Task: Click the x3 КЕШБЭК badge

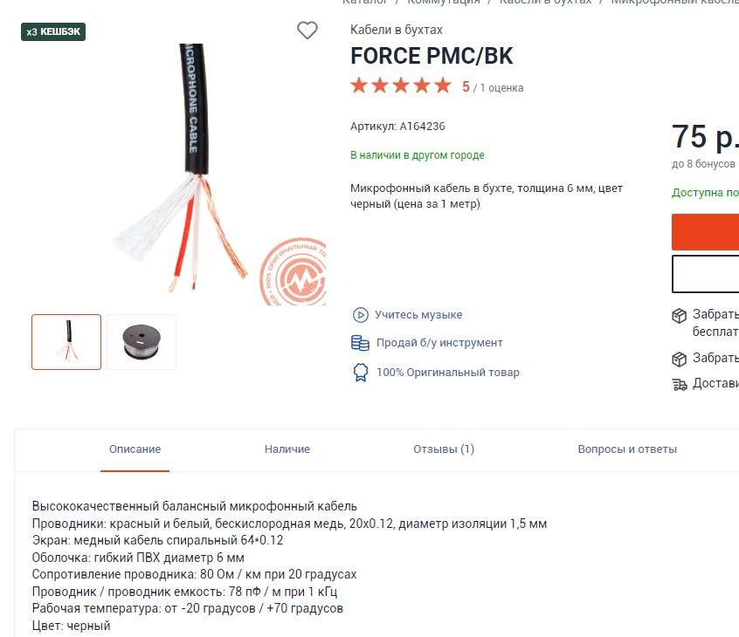Action: pyautogui.click(x=54, y=31)
